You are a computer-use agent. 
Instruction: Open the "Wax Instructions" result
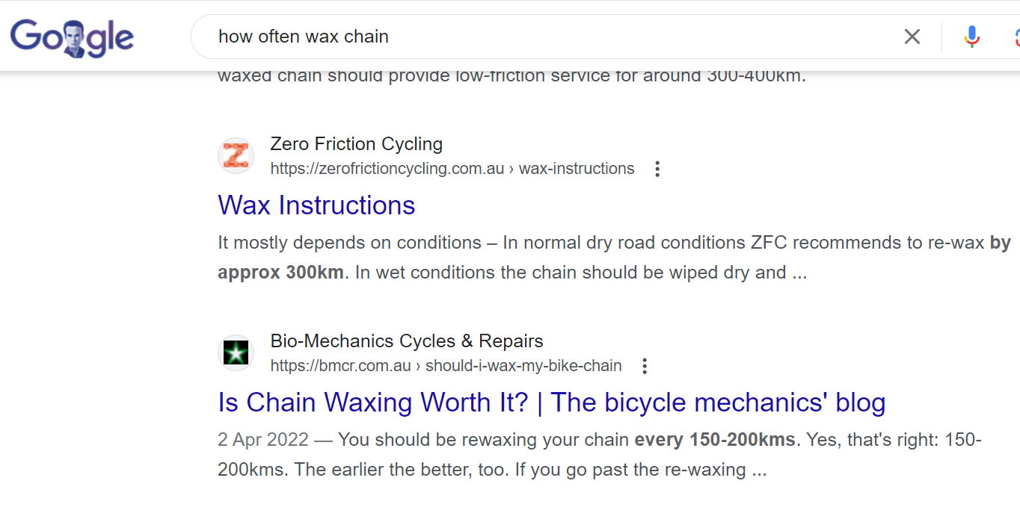(x=316, y=205)
